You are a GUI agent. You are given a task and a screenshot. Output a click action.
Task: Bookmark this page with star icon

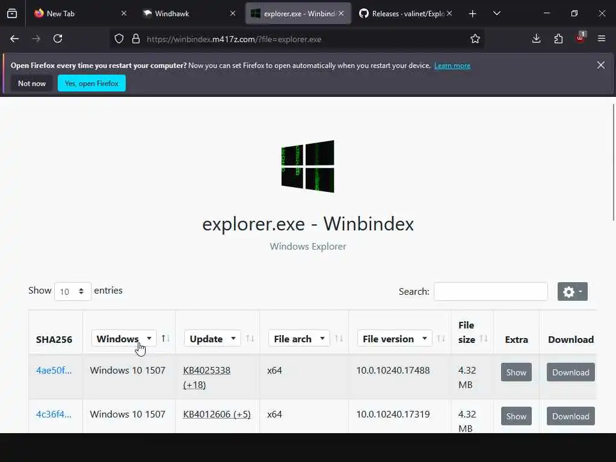tap(475, 39)
